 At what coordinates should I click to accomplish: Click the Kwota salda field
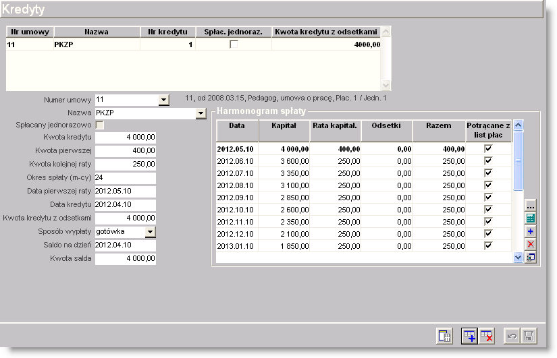[x=126, y=259]
